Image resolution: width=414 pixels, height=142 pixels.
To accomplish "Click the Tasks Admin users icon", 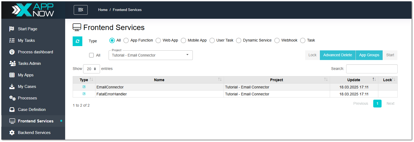I will pyautogui.click(x=12, y=63).
